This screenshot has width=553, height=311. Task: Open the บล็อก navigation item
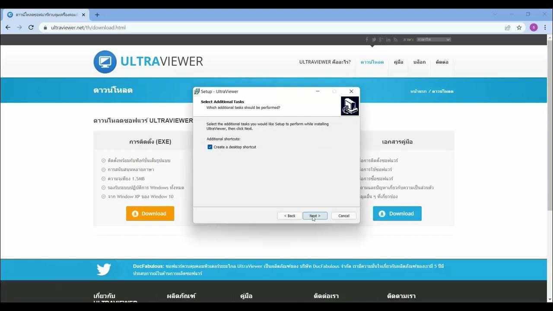[x=419, y=62]
